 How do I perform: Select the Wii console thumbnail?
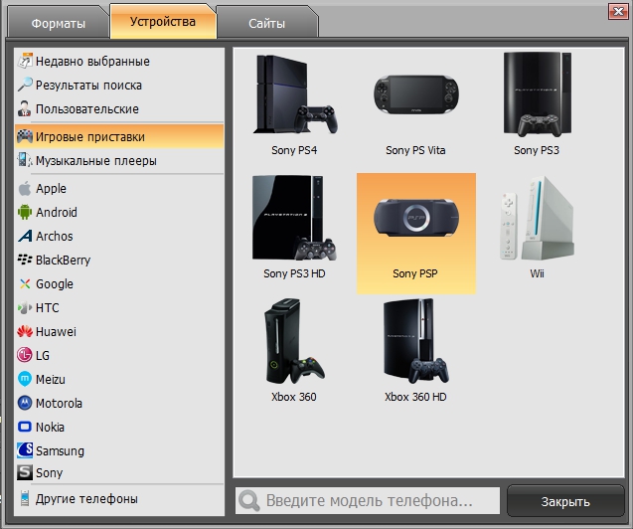point(537,218)
